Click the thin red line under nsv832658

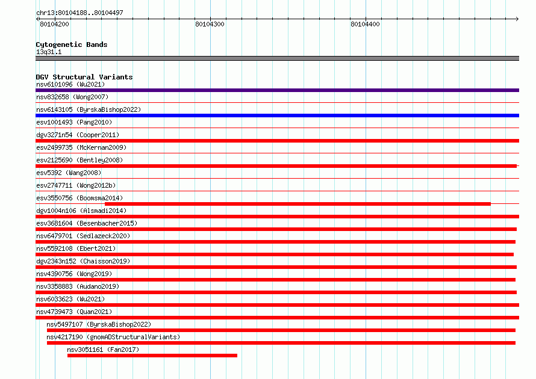coord(277,102)
